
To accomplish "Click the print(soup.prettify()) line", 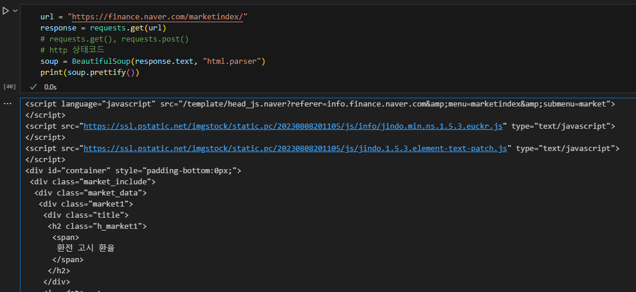I will [90, 73].
